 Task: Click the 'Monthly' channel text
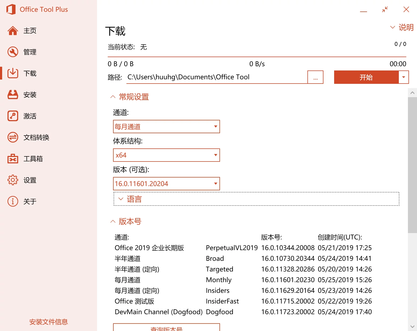219,280
